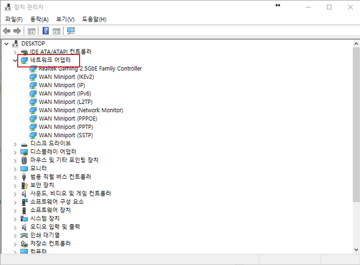Click the 소프트웨어 구성 요소 icon
This screenshot has width=360, height=265.
click(25, 202)
